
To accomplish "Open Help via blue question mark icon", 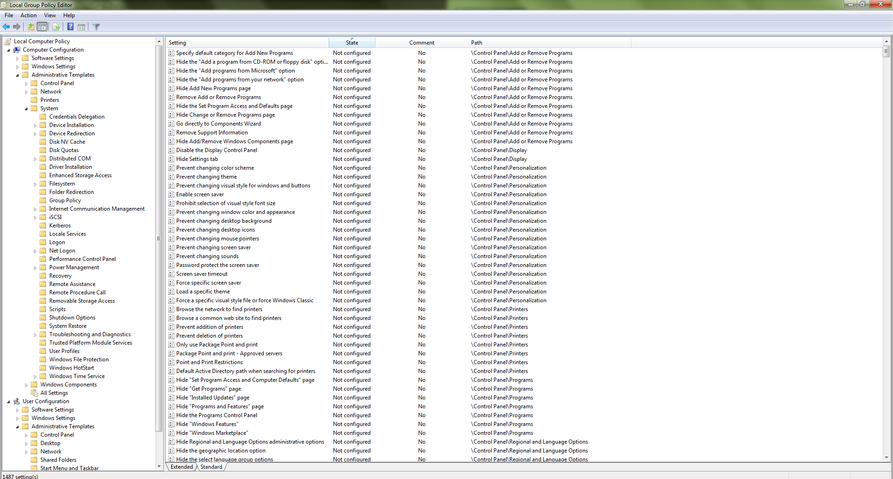I will pos(70,27).
